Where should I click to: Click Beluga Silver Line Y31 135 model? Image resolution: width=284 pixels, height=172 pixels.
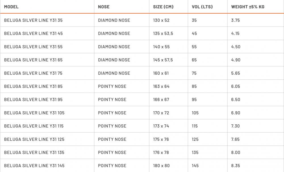coord(34,152)
